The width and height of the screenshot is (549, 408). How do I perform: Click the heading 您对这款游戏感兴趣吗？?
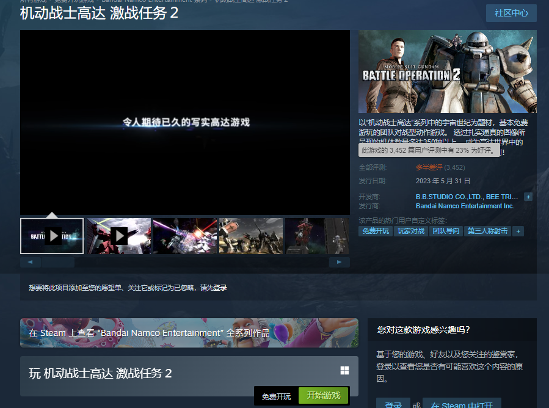tap(424, 330)
